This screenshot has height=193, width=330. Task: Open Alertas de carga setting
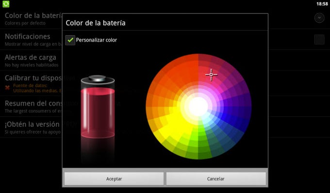31,60
